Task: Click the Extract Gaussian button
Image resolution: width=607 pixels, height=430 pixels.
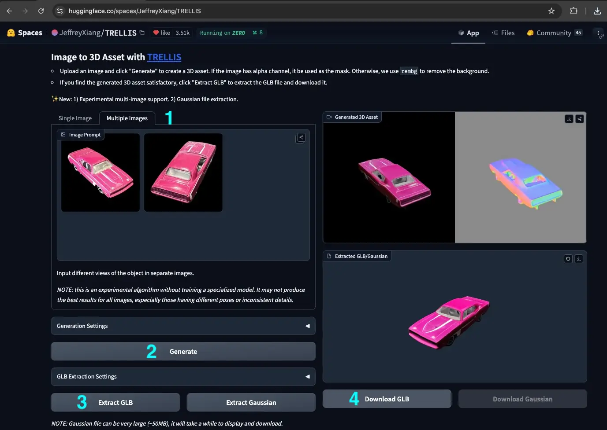Action: [251, 402]
